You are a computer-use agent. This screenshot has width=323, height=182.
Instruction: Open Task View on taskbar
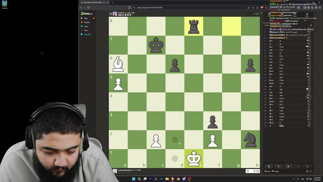145,179
